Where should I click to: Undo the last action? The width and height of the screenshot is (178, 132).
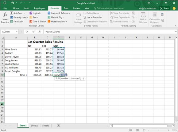13,3
